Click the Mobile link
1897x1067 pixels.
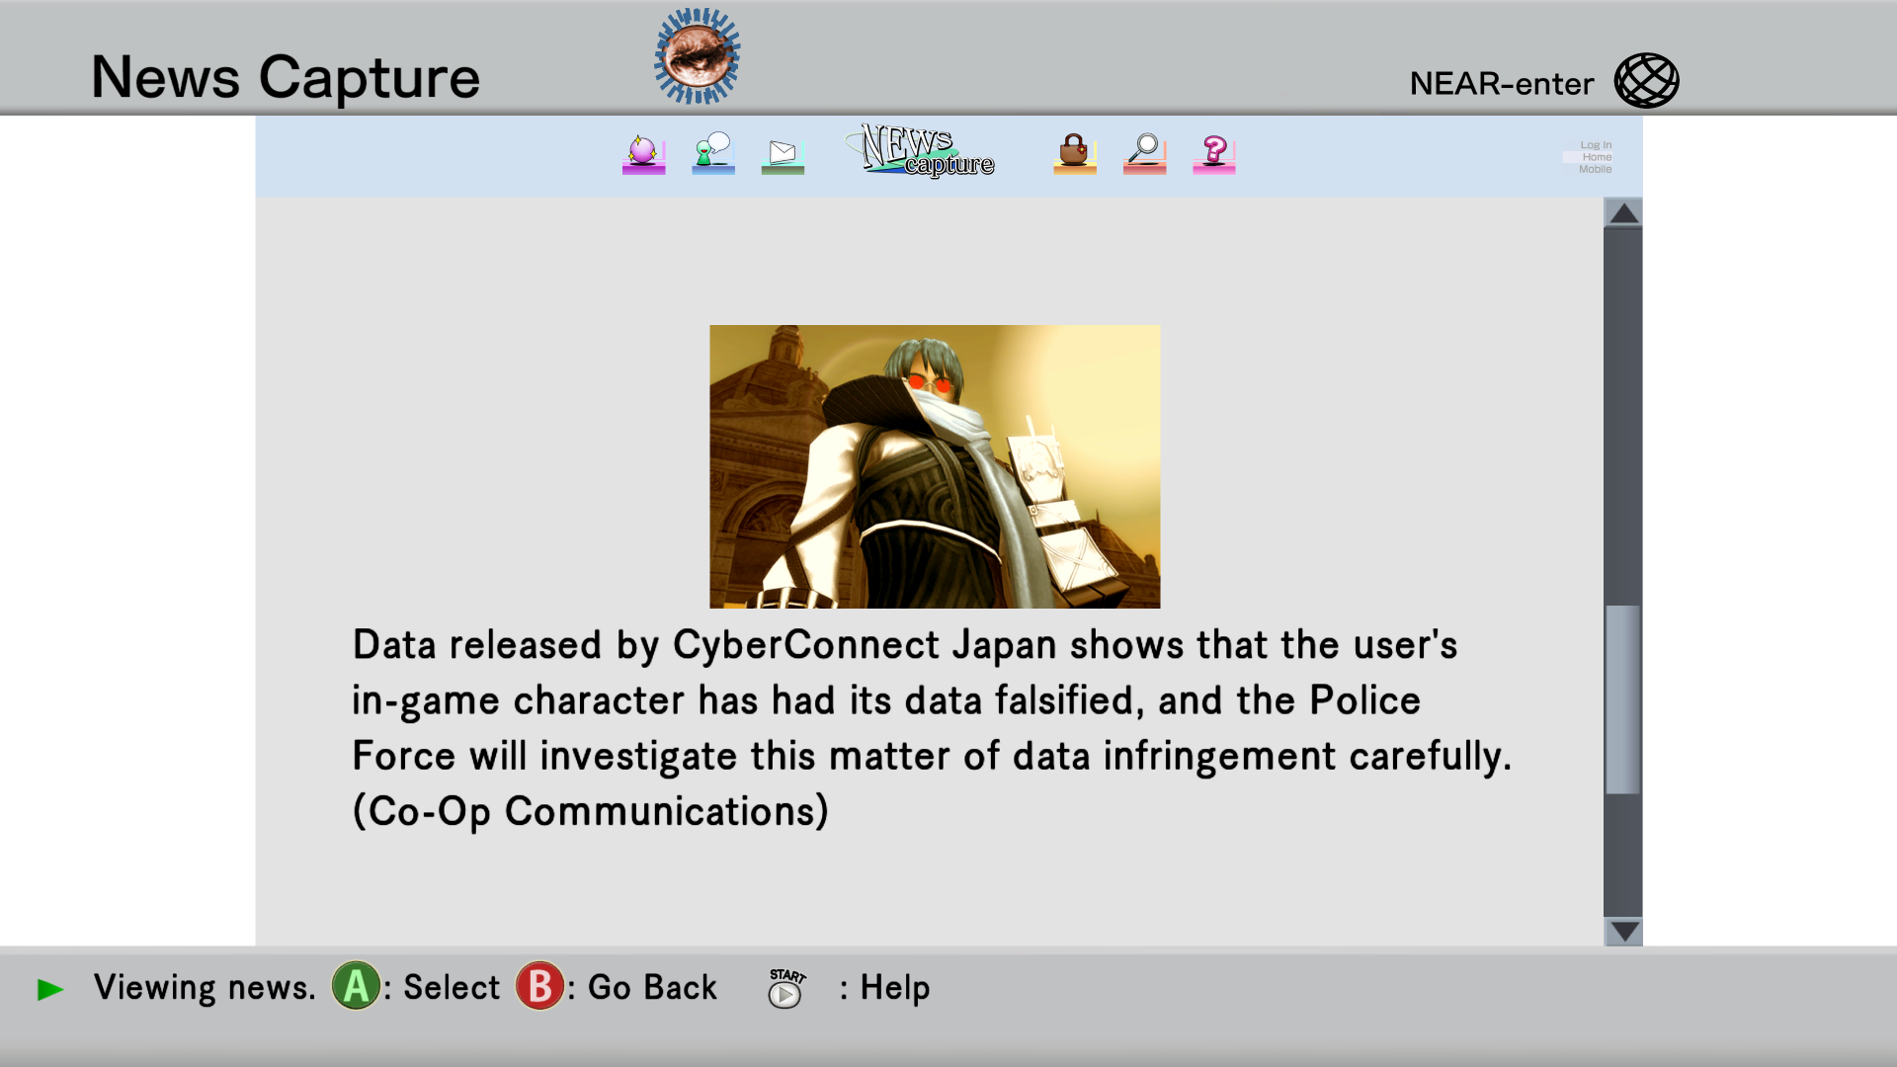pos(1595,169)
